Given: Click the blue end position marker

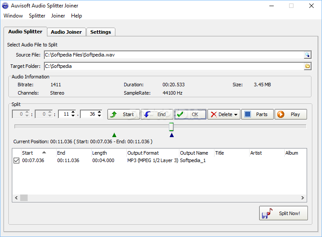Looking at the screenshot, I should [172, 135].
